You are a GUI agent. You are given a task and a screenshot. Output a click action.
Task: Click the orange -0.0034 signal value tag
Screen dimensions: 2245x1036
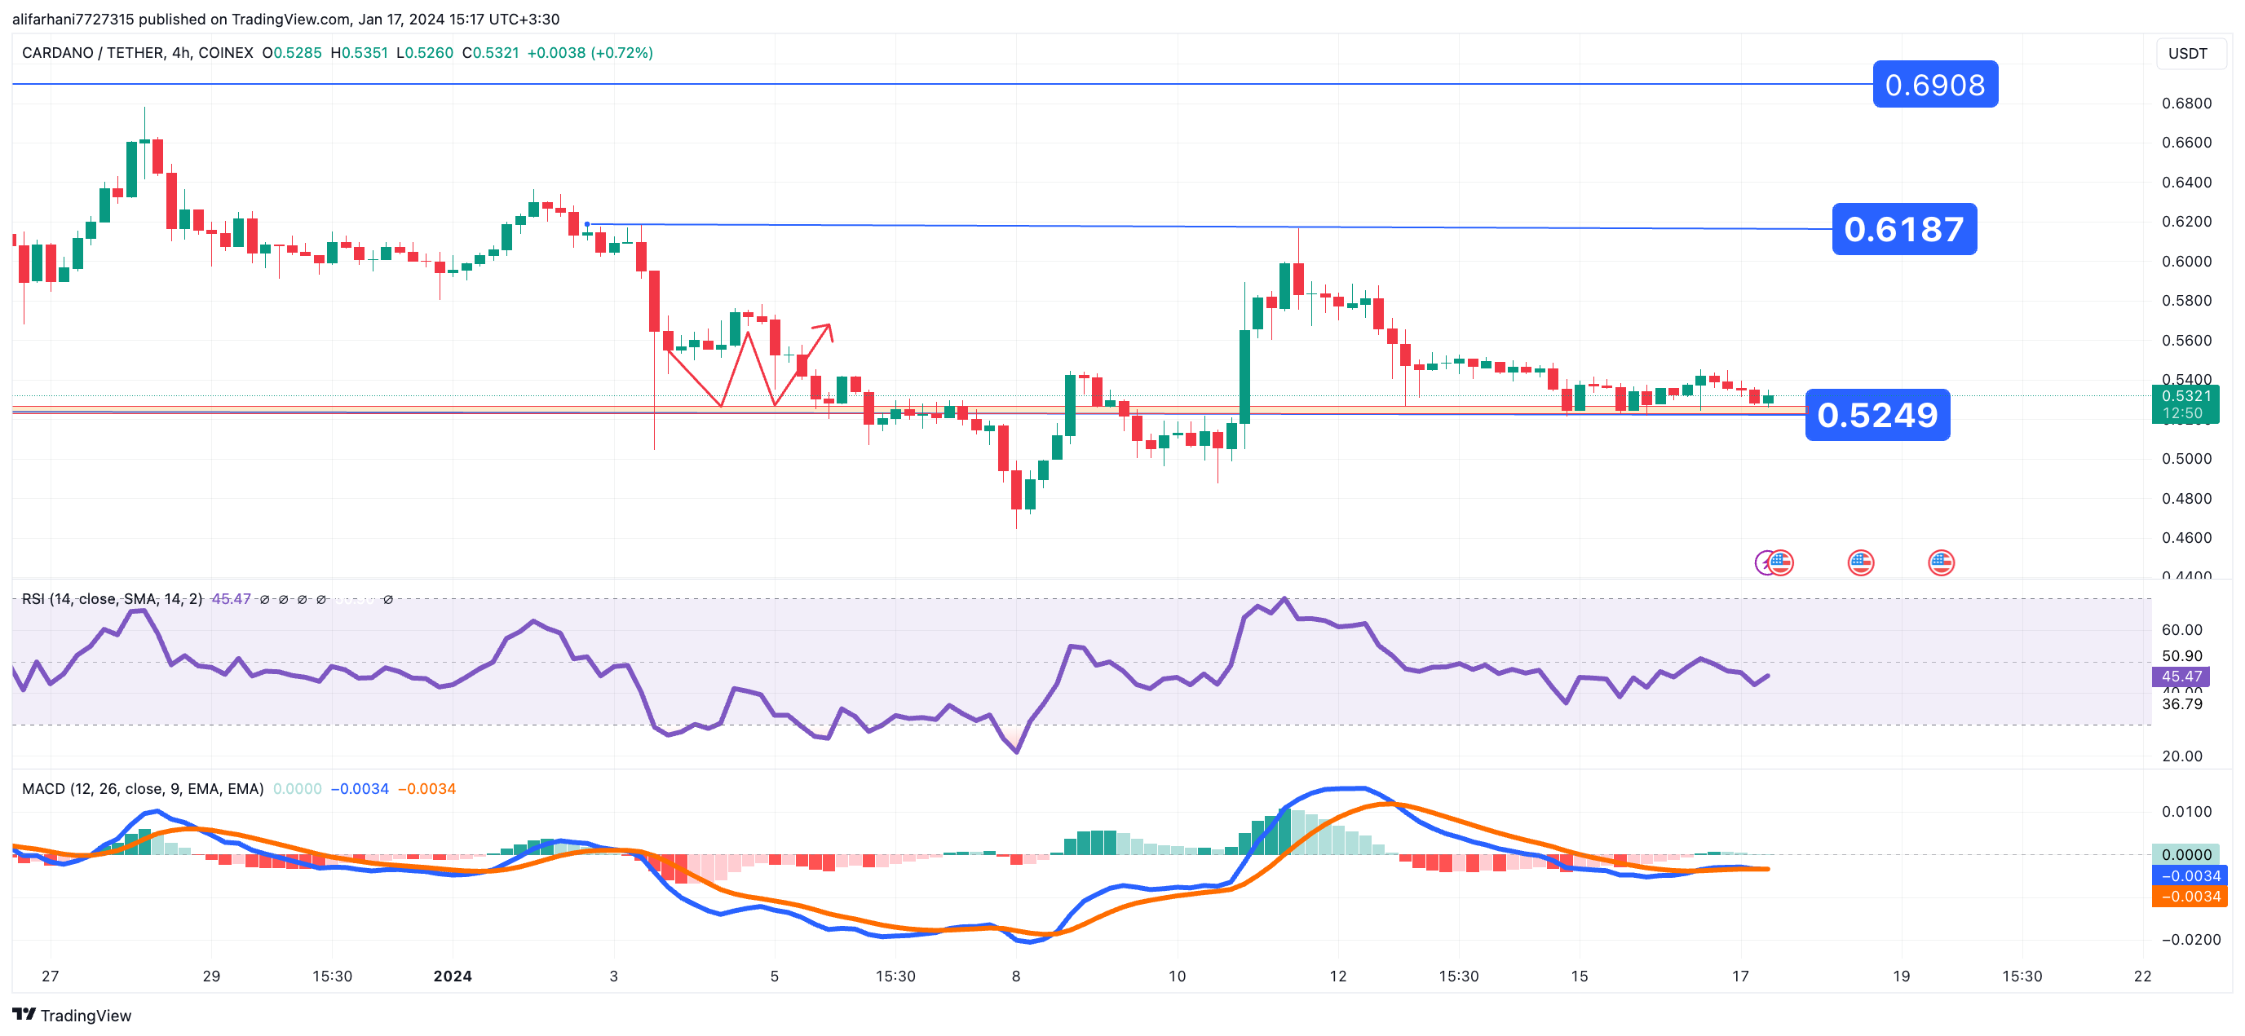(2189, 897)
